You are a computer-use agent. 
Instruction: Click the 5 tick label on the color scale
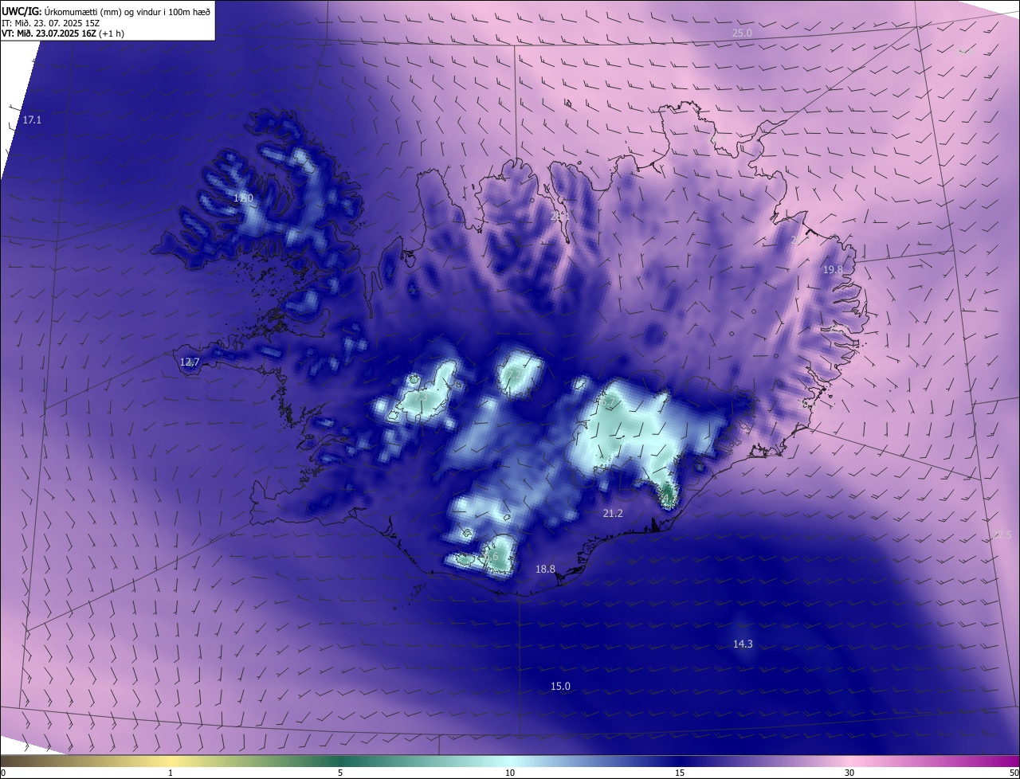pos(340,773)
